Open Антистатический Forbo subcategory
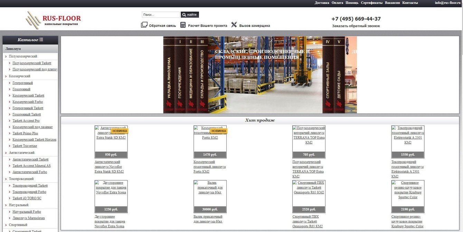 click(x=30, y=172)
